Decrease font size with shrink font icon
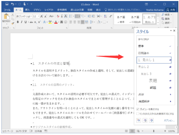 (46, 16)
